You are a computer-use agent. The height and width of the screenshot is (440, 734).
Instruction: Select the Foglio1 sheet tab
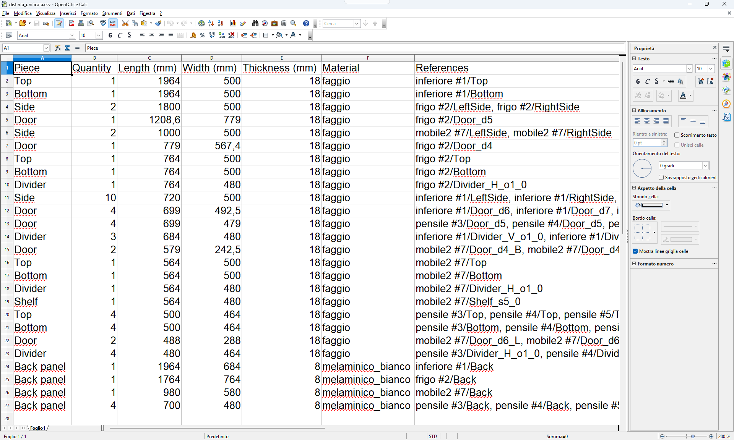[37, 428]
